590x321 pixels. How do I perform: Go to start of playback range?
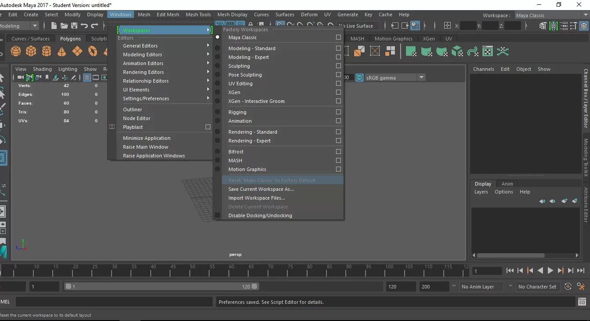(x=510, y=271)
